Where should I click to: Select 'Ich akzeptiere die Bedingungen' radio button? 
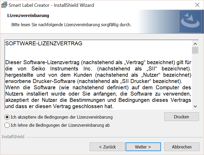point(7,117)
